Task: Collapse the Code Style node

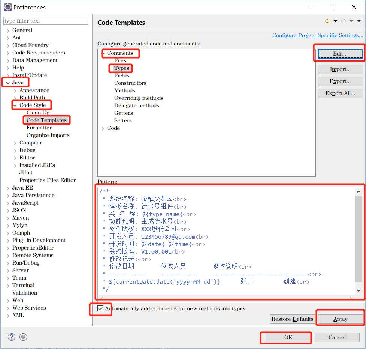Action: (15, 105)
